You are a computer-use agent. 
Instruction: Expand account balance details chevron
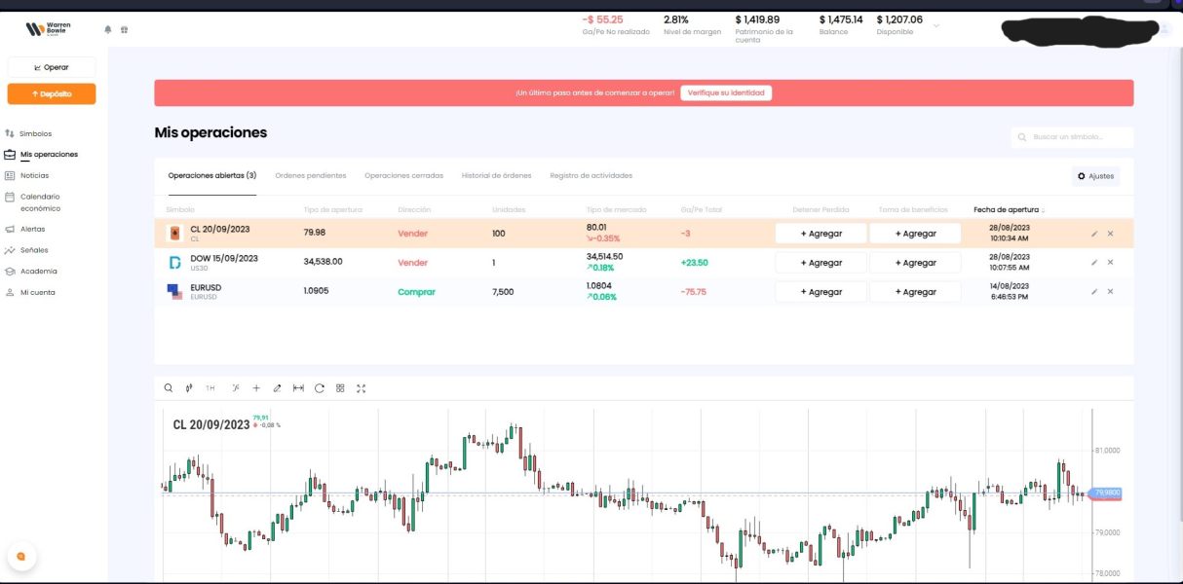click(x=936, y=25)
